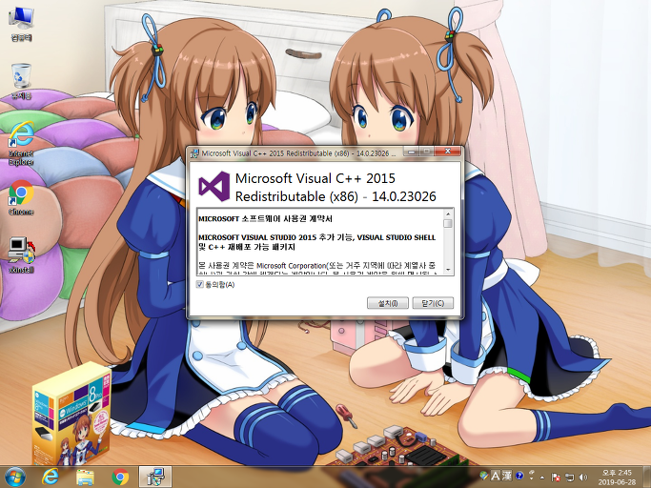Open Internet Explorer from the taskbar

click(51, 477)
